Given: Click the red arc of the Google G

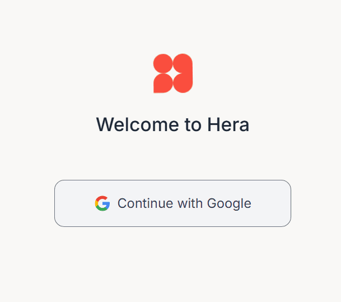Looking at the screenshot, I should click(x=102, y=198).
